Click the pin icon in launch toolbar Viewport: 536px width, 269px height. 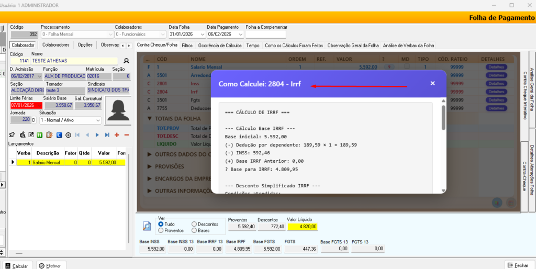(13, 135)
